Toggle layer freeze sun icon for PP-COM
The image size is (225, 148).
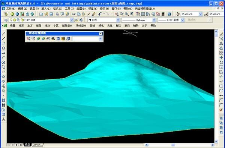click(x=15, y=20)
